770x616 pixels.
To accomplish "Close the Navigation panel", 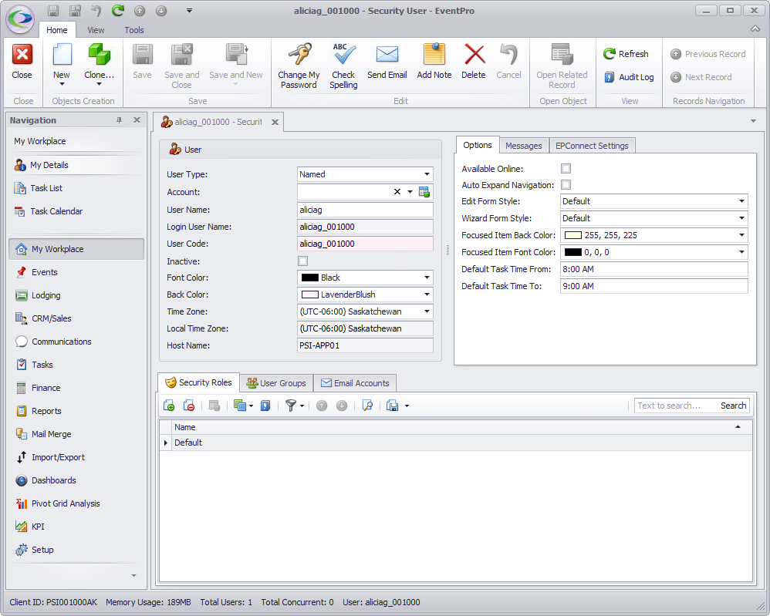I will click(137, 120).
